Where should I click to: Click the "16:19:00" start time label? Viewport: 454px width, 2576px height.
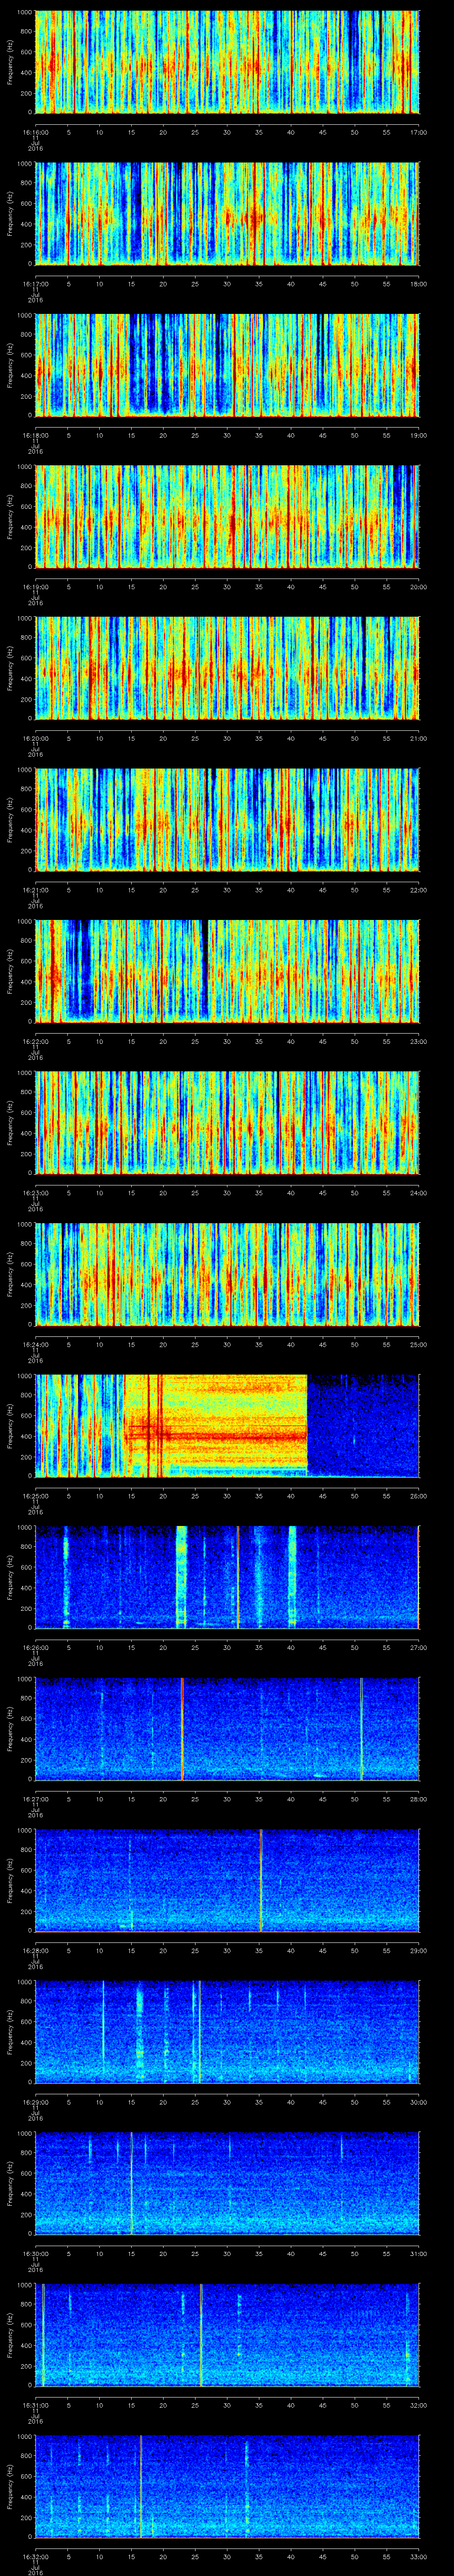tap(36, 586)
